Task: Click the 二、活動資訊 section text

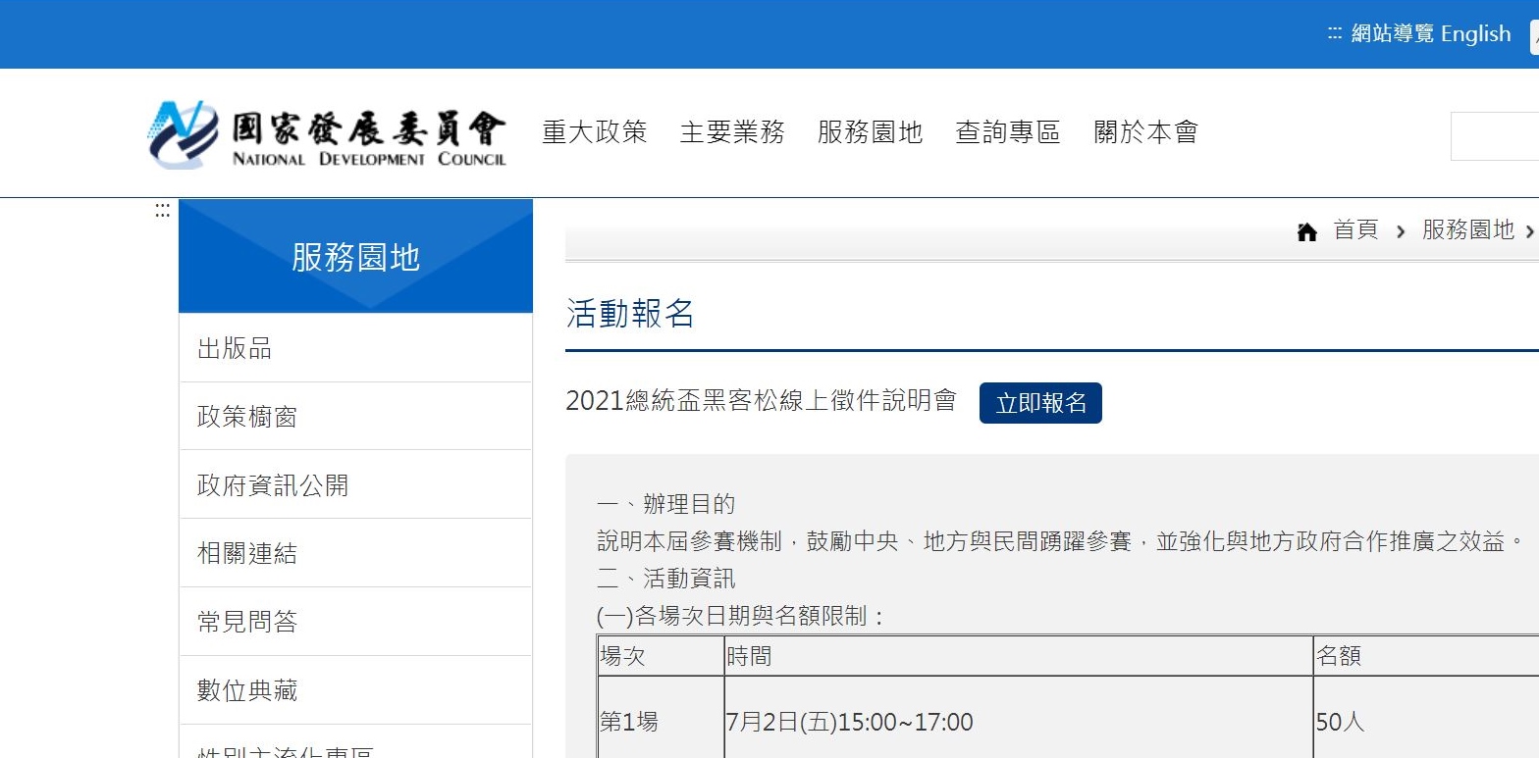Action: (665, 579)
